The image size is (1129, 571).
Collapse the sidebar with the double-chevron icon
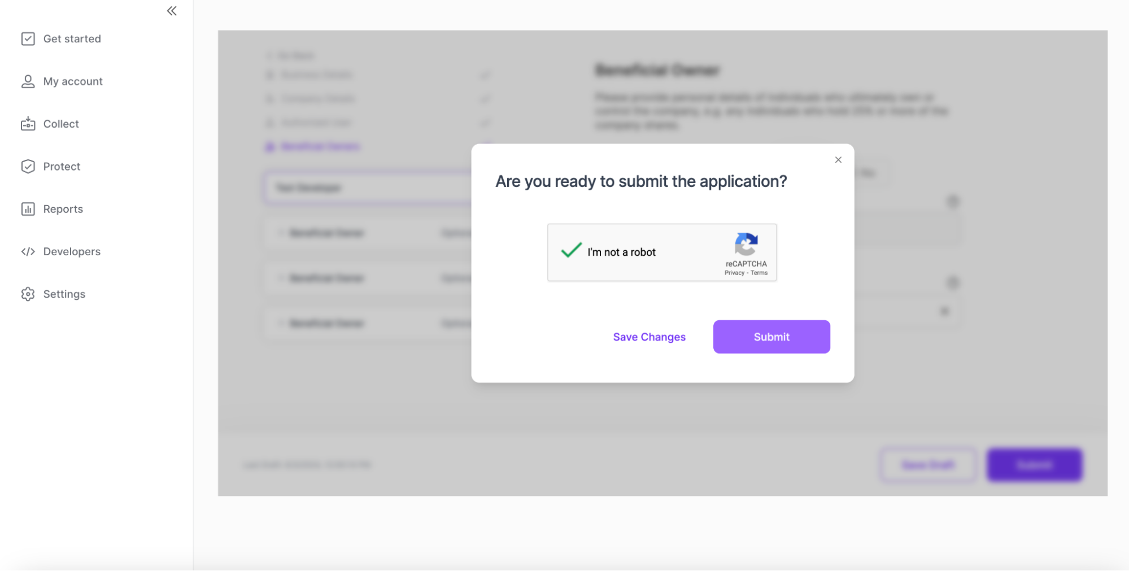pyautogui.click(x=172, y=11)
